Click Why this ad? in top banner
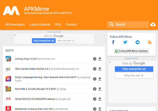 click(x=66, y=41)
